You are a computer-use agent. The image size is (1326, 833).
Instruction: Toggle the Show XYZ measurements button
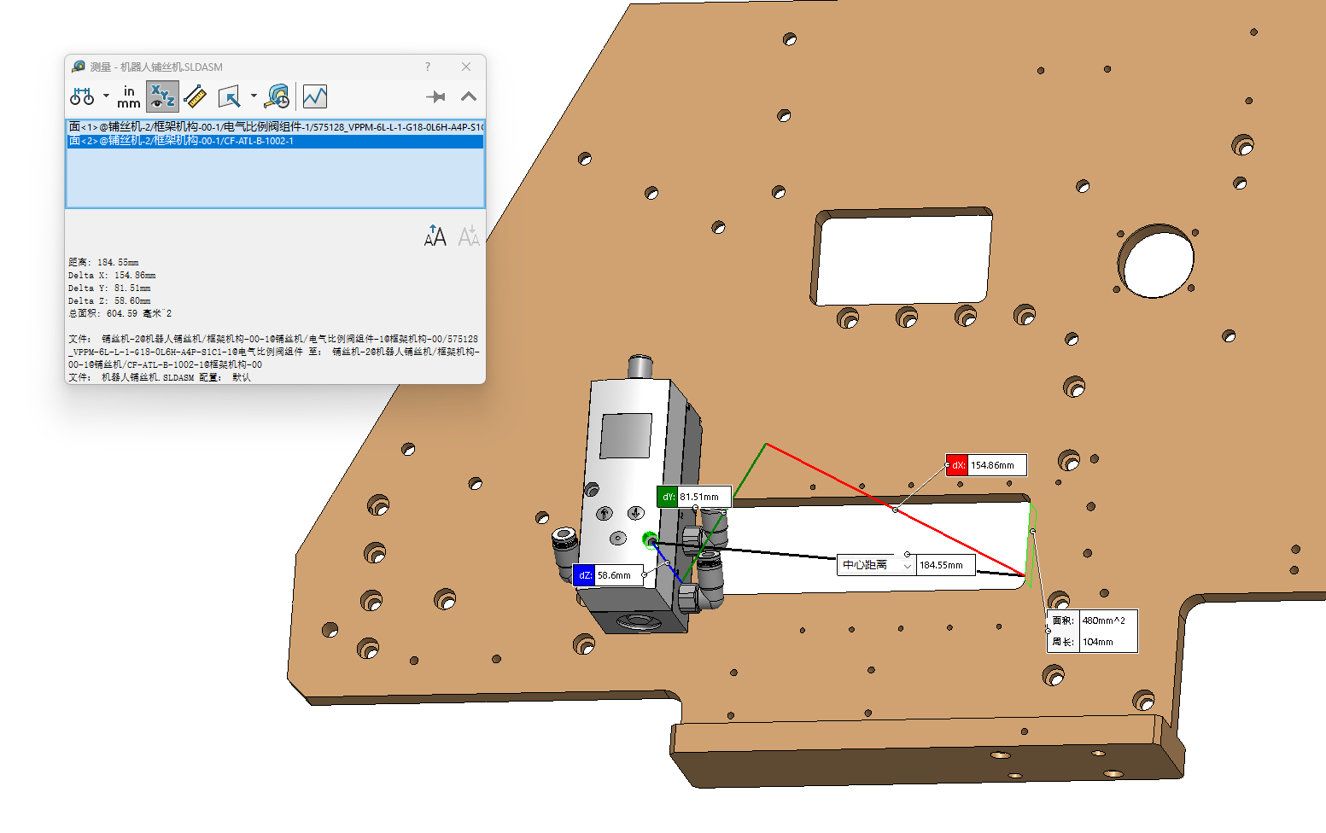[161, 96]
